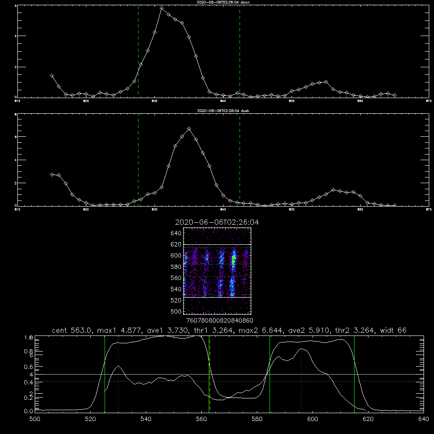Image resolution: width=434 pixels, height=434 pixels.
Task: Select the 'widt 66' value
Action: 393,330
